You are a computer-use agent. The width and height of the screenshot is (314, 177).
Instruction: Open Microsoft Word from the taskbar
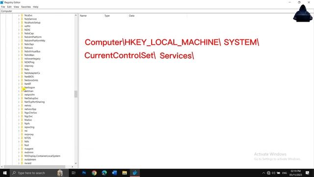(114, 173)
